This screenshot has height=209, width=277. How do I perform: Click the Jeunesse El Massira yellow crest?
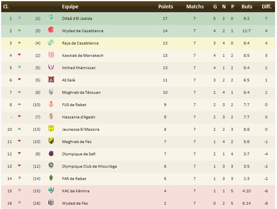point(51,129)
